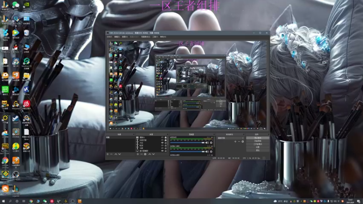Toggle visibility eye of 显示器捕获 source
The image size is (363, 204).
162,151
